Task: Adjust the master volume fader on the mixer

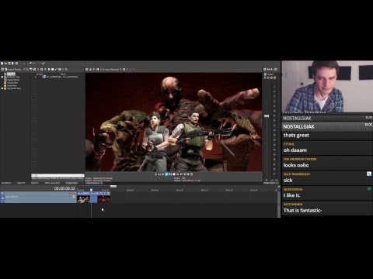Action: point(267,116)
